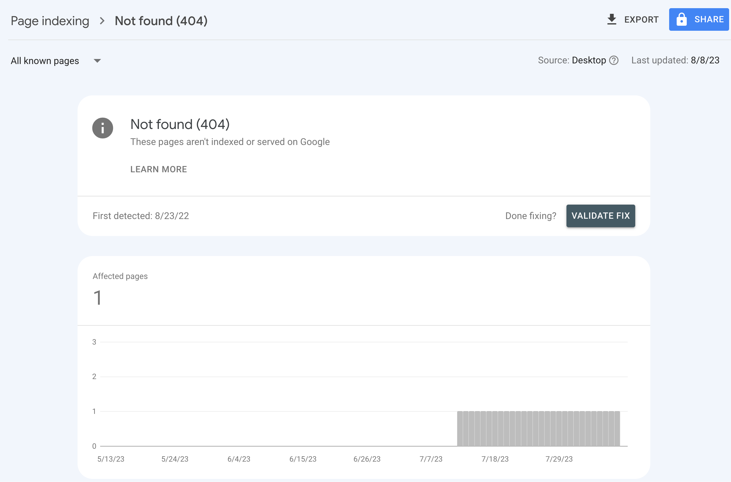Click the 5/13/23 date axis label

(111, 459)
